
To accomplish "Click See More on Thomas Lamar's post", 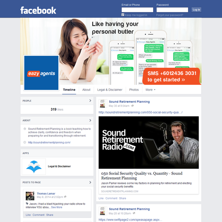I will coord(57,207).
